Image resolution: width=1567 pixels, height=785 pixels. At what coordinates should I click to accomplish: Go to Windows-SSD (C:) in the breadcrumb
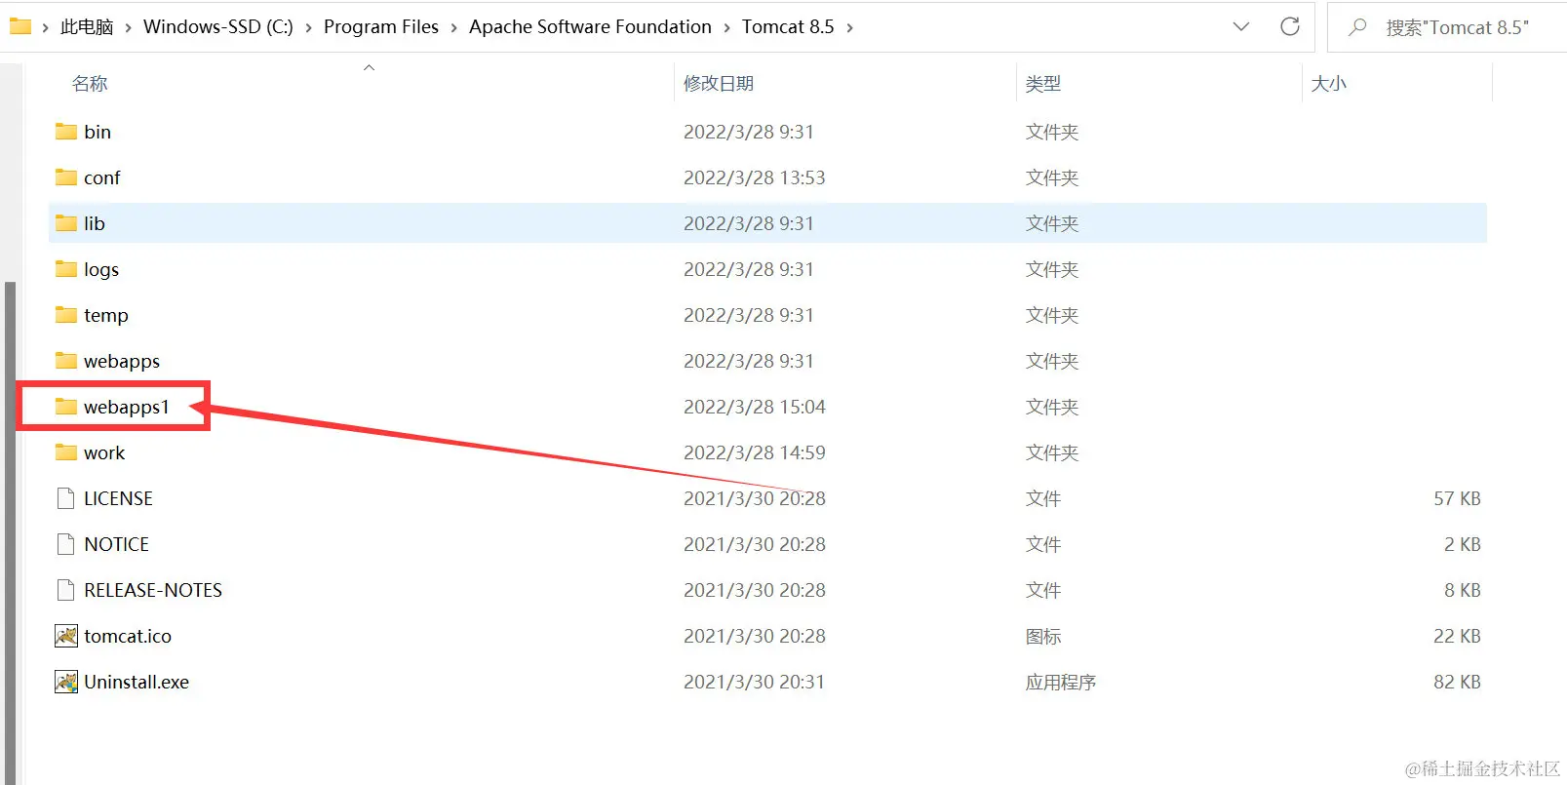click(218, 27)
